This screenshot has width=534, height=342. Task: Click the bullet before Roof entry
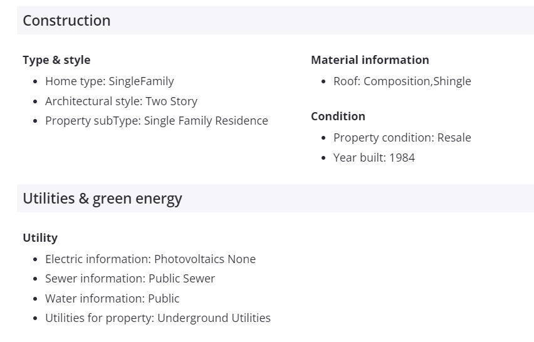point(323,81)
